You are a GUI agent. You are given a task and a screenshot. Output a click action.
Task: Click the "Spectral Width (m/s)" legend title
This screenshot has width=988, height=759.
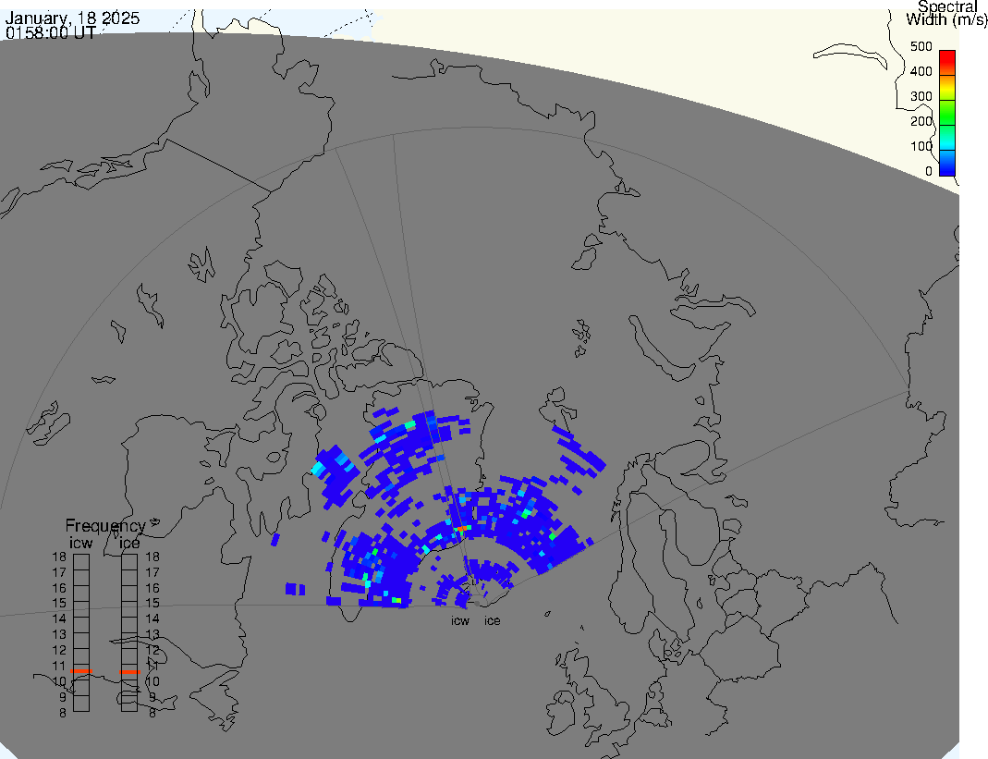pyautogui.click(x=947, y=13)
